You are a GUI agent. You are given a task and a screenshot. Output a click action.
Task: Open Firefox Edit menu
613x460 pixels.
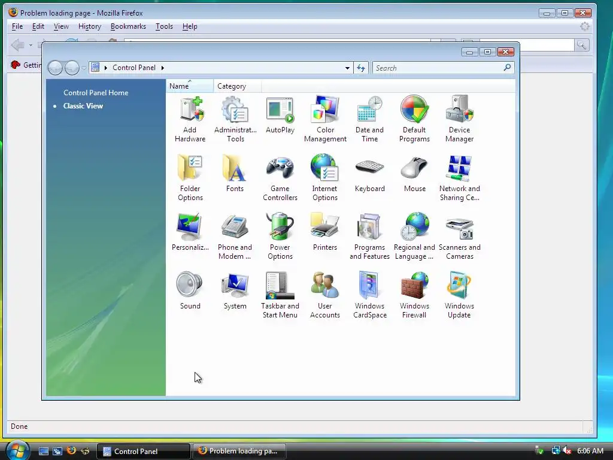[38, 26]
